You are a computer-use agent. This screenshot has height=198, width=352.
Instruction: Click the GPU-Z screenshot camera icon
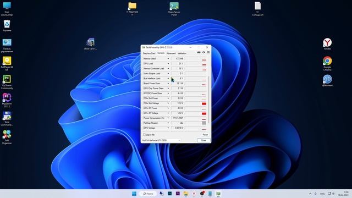pyautogui.click(x=199, y=53)
